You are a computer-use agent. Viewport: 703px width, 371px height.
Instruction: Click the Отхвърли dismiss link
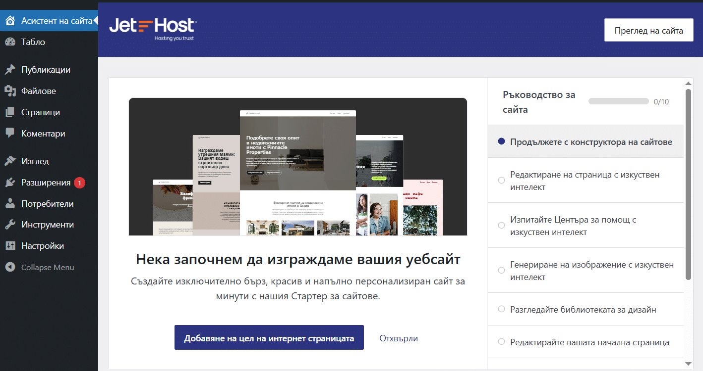398,338
